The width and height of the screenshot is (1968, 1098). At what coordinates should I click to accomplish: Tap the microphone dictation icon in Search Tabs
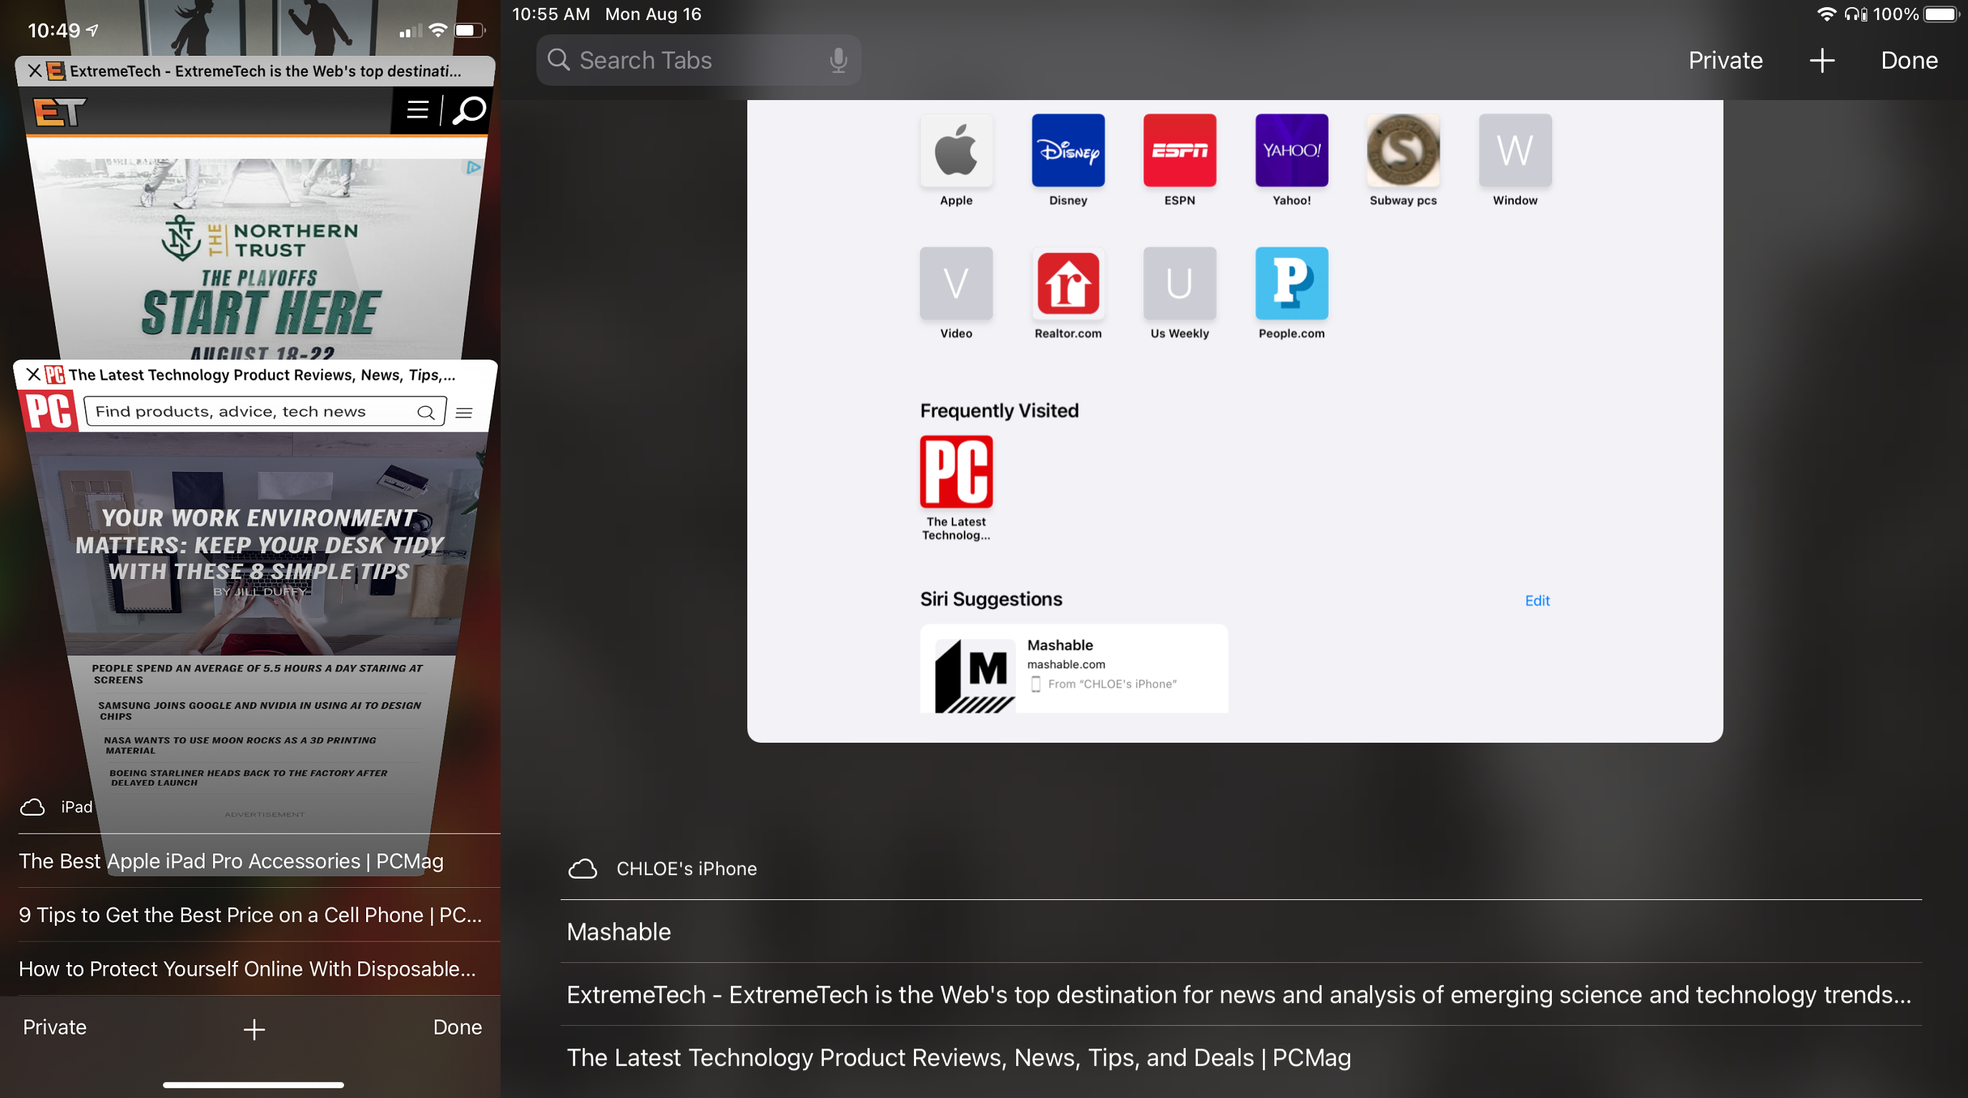(838, 59)
